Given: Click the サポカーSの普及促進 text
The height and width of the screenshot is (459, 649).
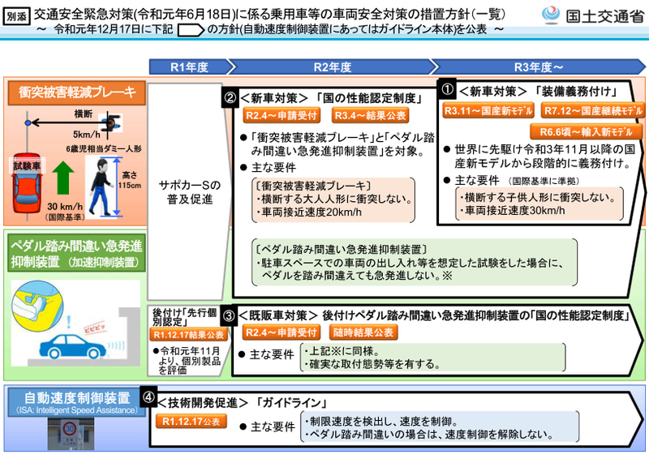Looking at the screenshot, I should click(x=190, y=192).
